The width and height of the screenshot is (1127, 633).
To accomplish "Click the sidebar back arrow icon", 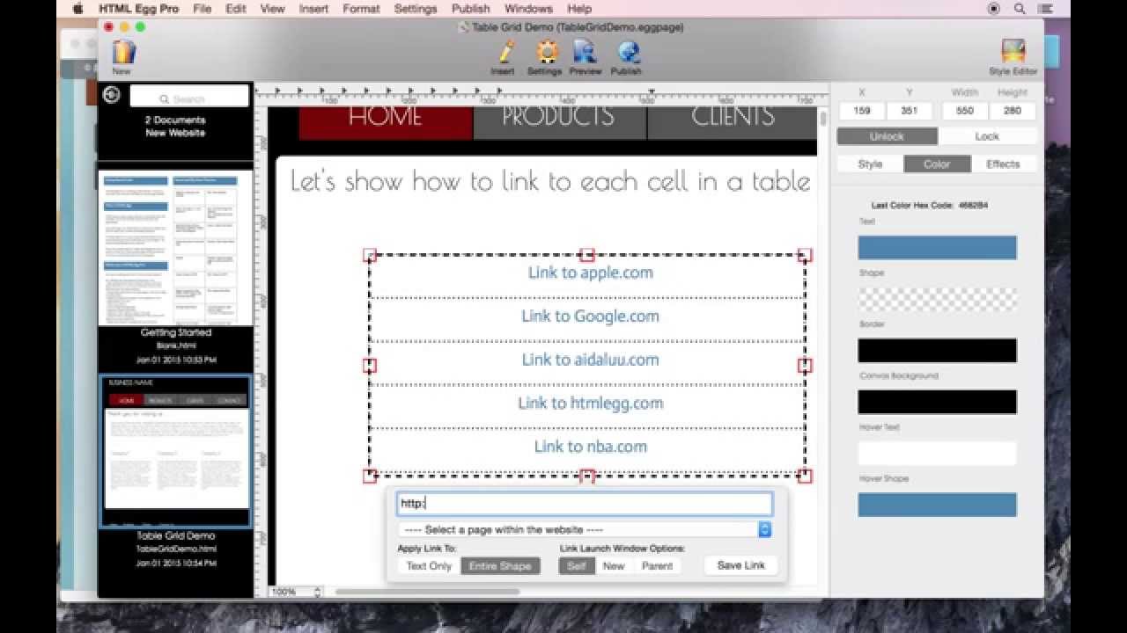I will pyautogui.click(x=112, y=95).
